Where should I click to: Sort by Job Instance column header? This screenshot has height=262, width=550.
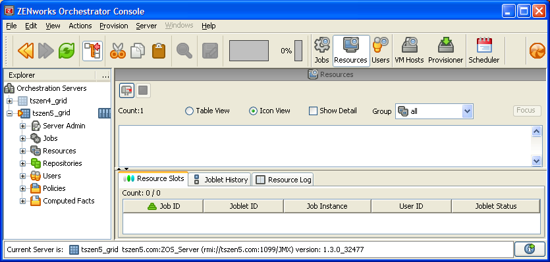tap(327, 206)
